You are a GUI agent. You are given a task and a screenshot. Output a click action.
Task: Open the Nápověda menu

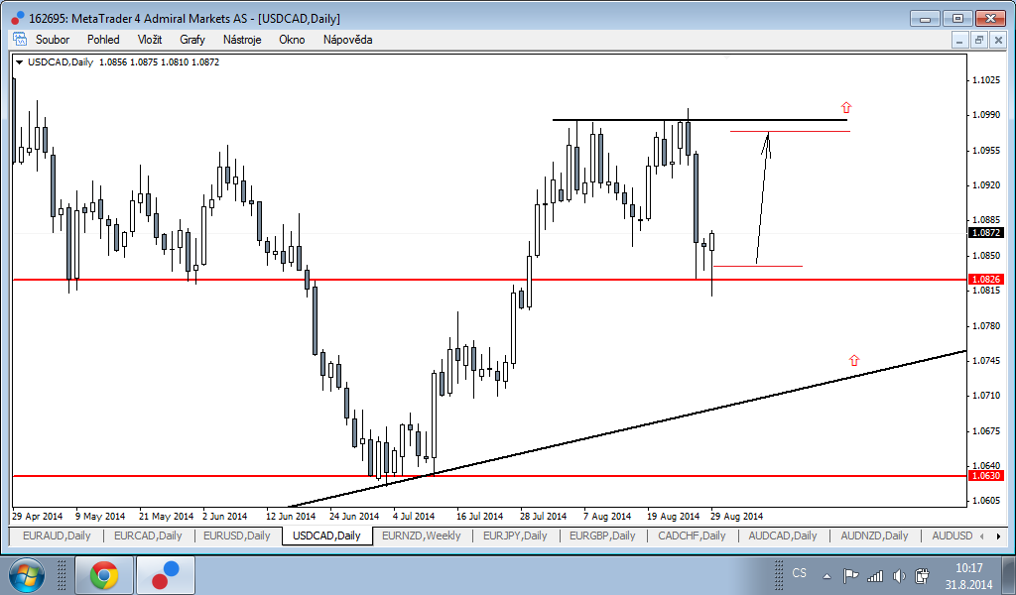coord(347,40)
